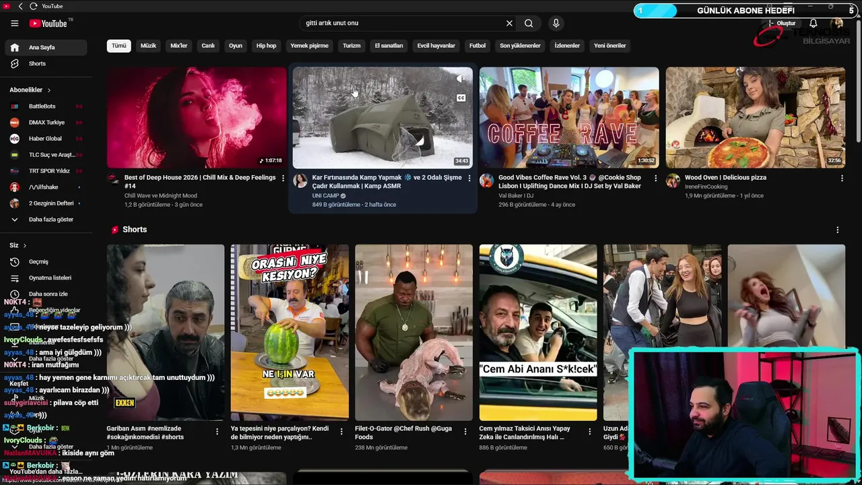Select the Son yüklenenler chip
The image size is (862, 485).
click(x=520, y=46)
